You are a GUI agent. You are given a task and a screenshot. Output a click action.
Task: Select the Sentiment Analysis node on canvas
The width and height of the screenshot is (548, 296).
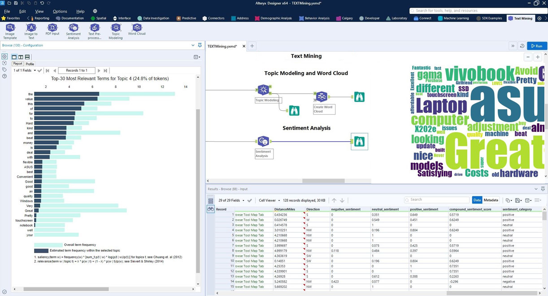[x=263, y=142]
